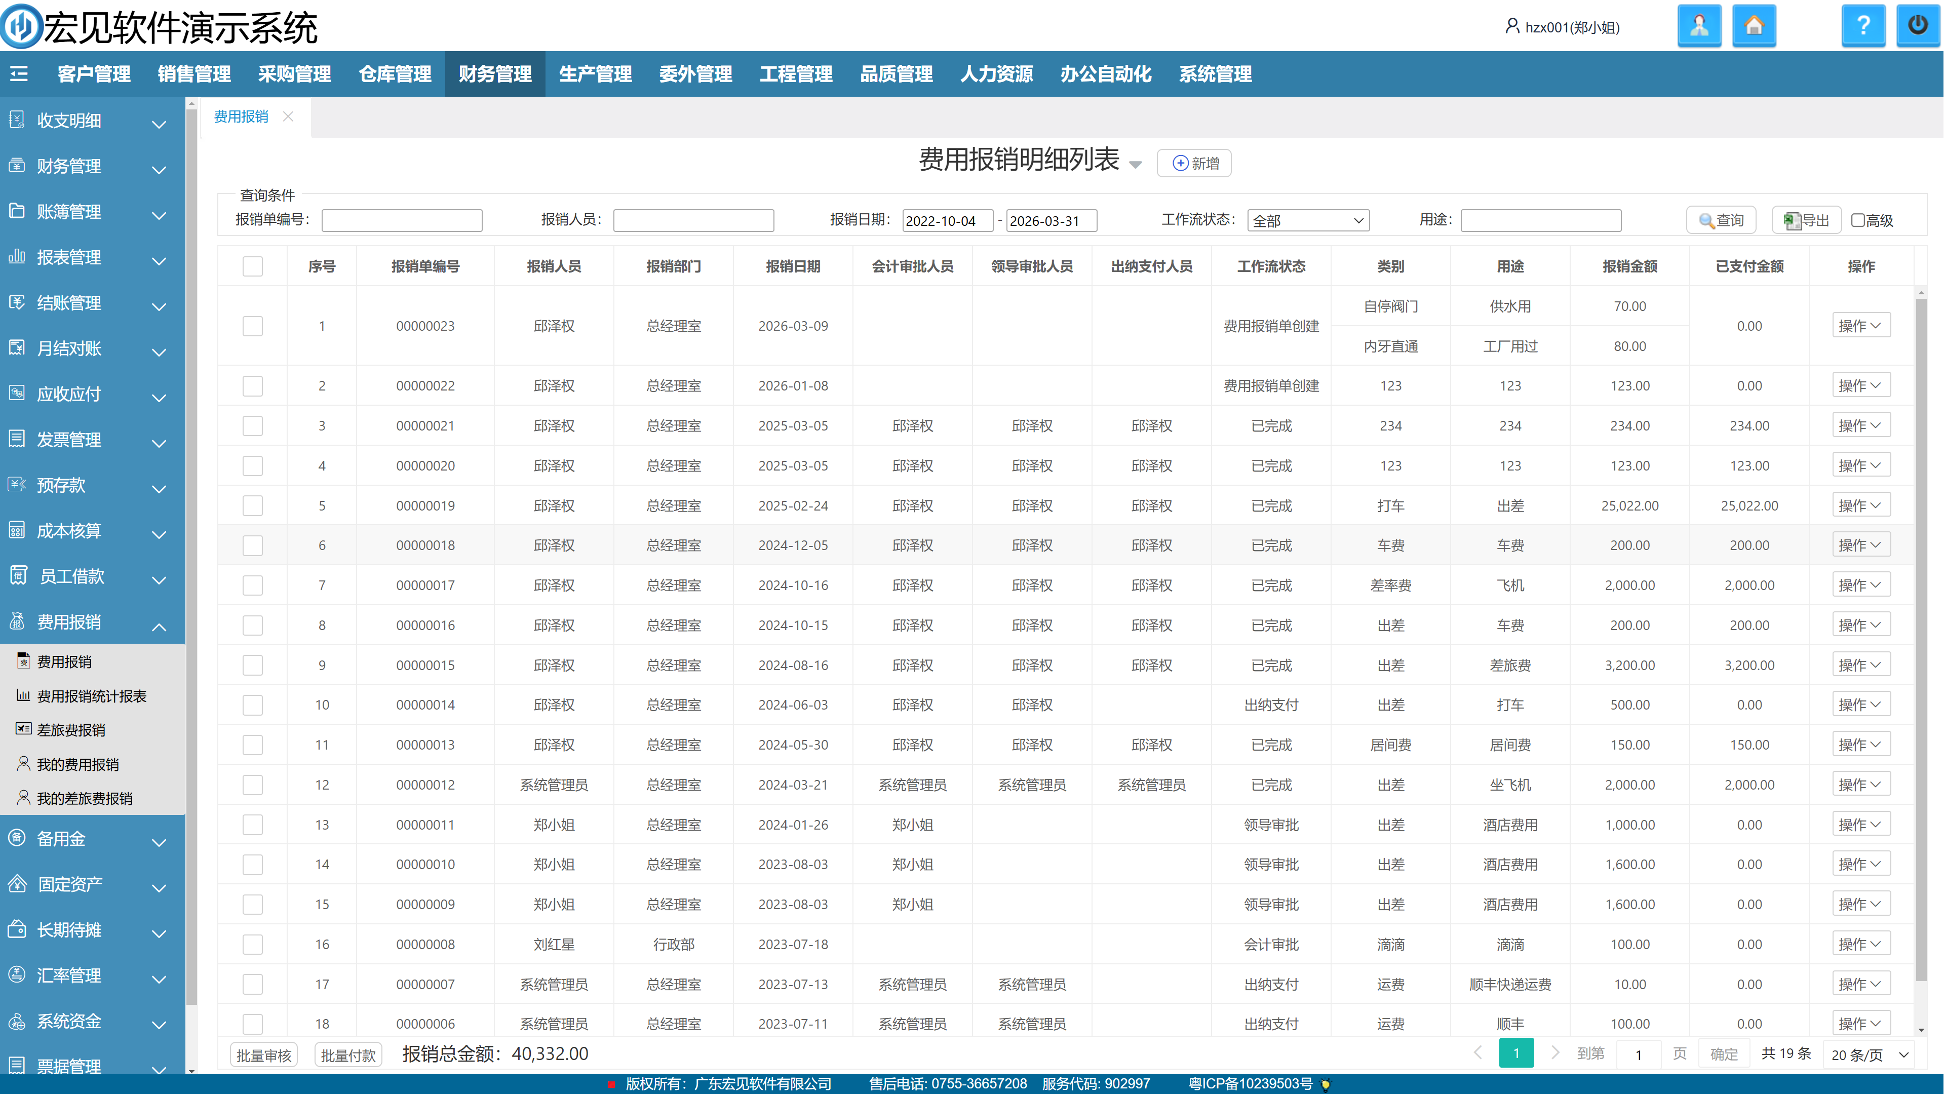This screenshot has width=1945, height=1094.
Task: Click the 报销人员 input field
Action: 693,220
